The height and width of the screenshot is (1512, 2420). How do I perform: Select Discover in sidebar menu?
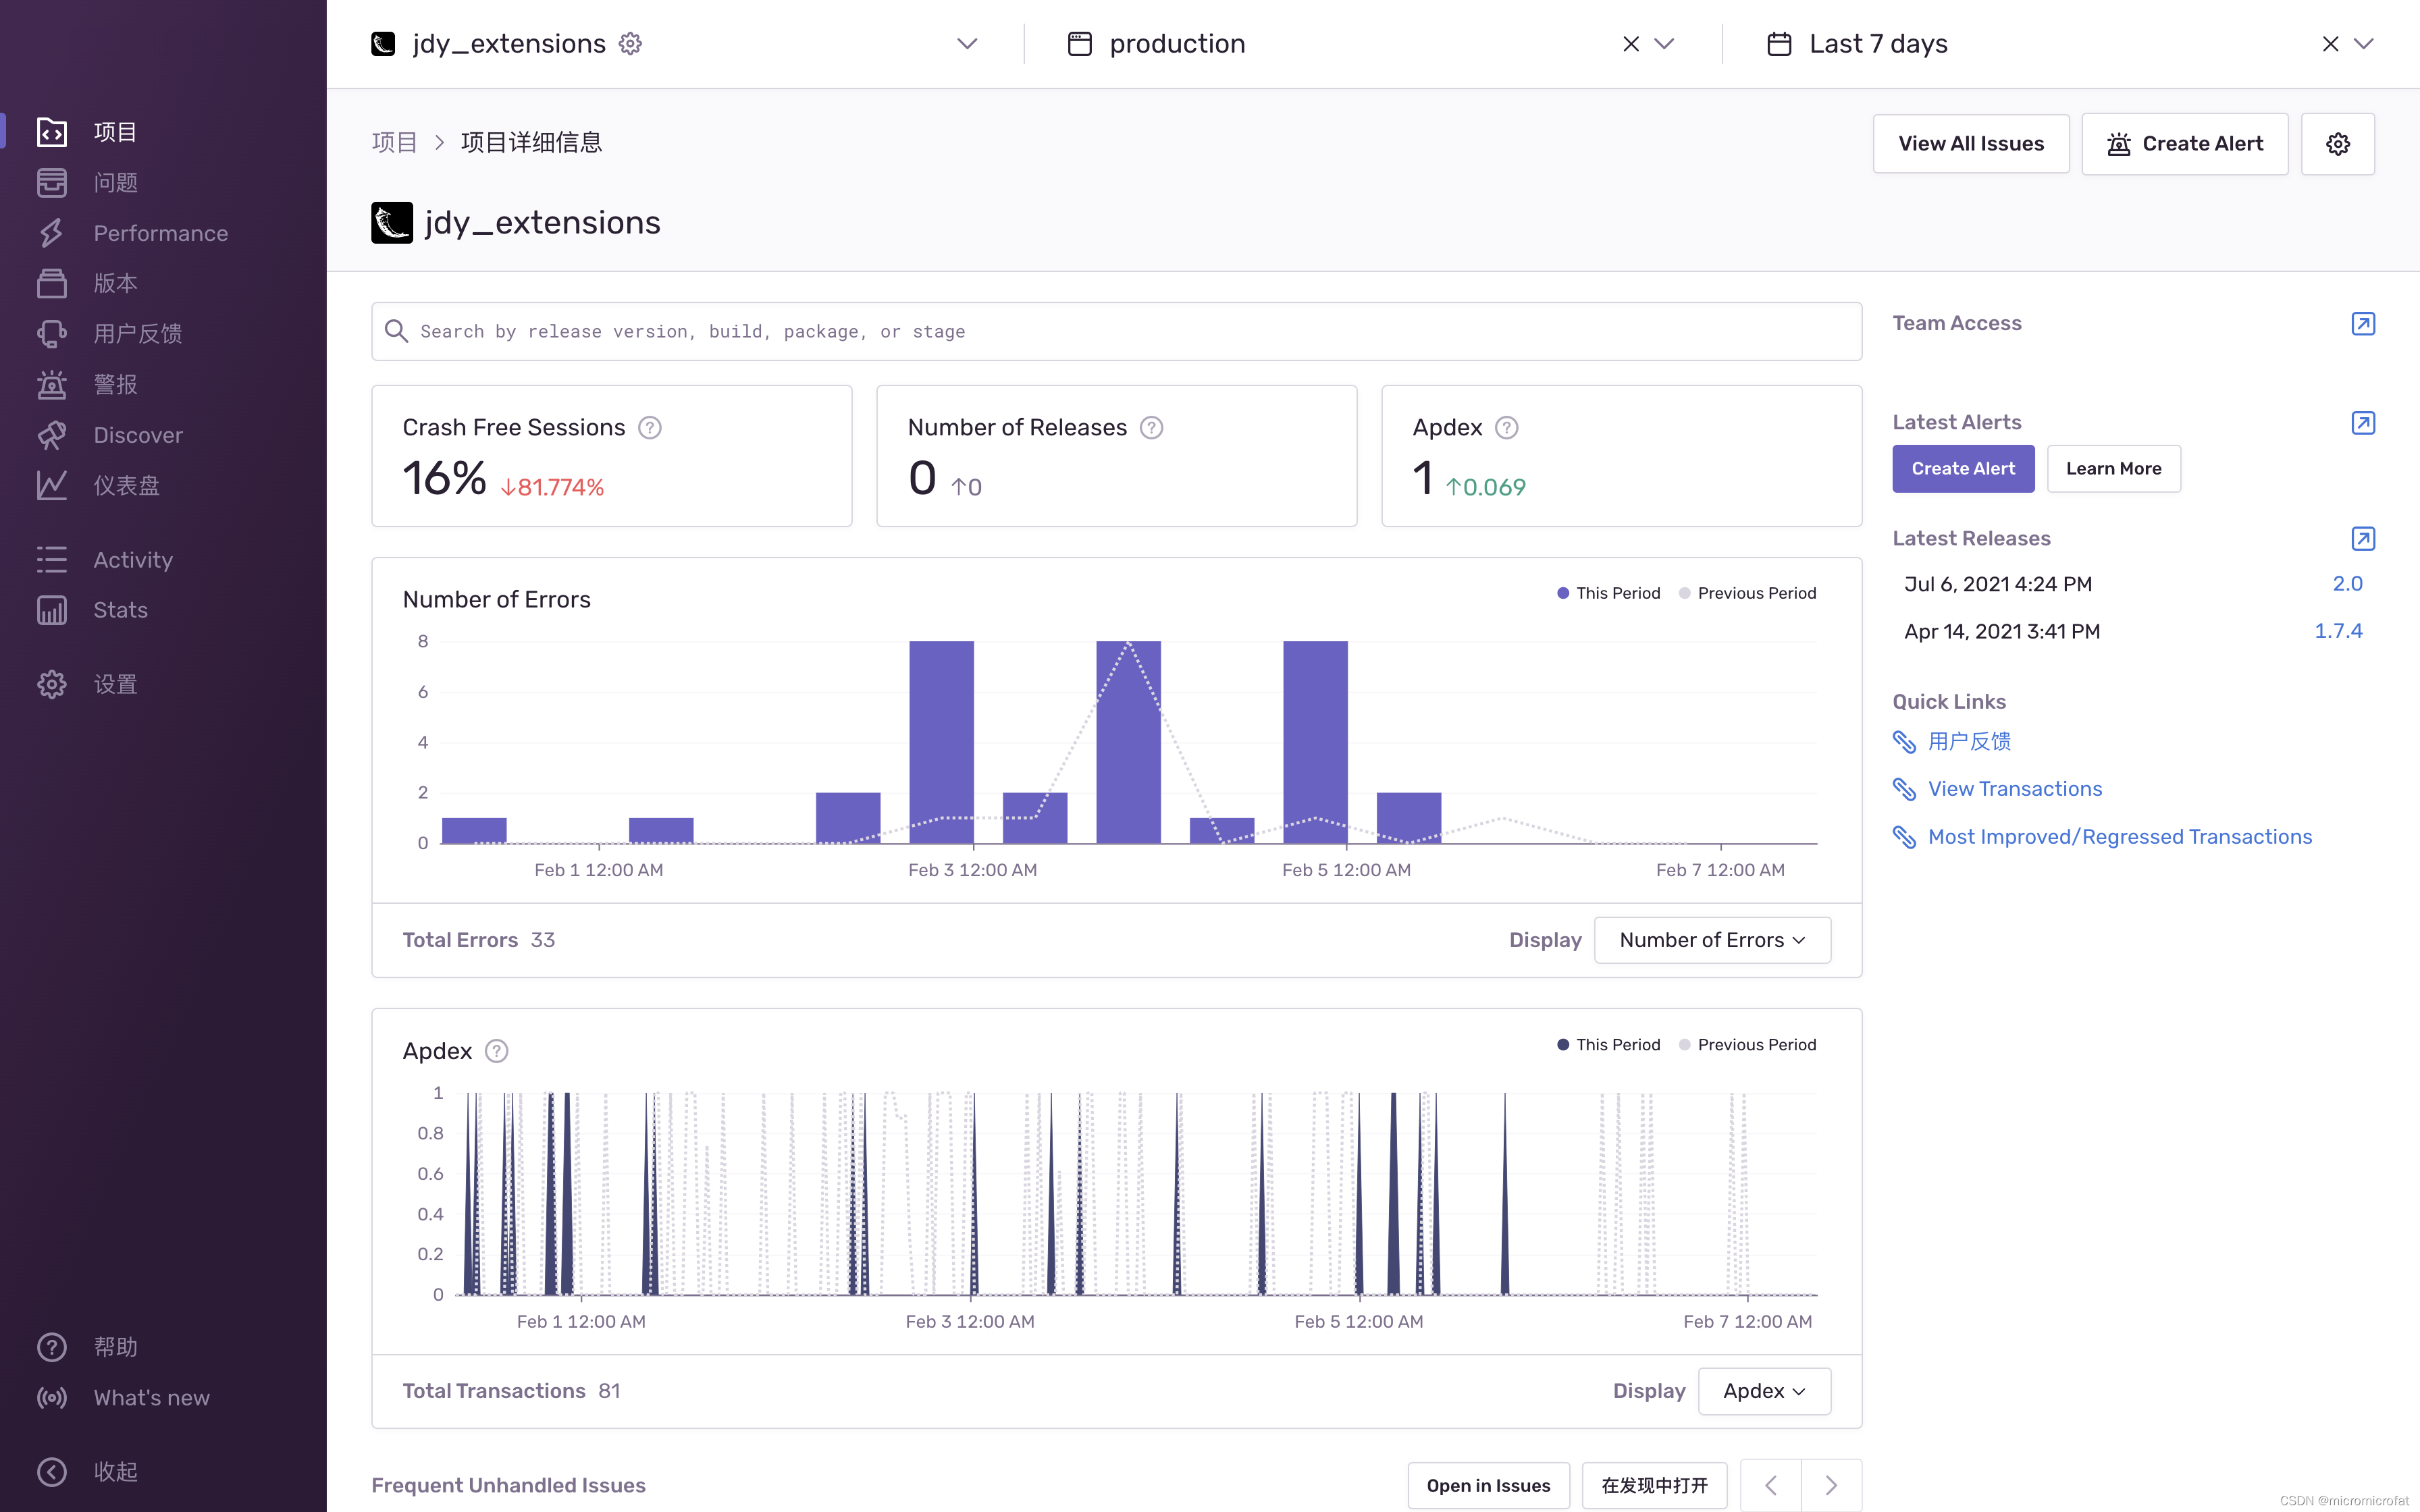tap(138, 435)
